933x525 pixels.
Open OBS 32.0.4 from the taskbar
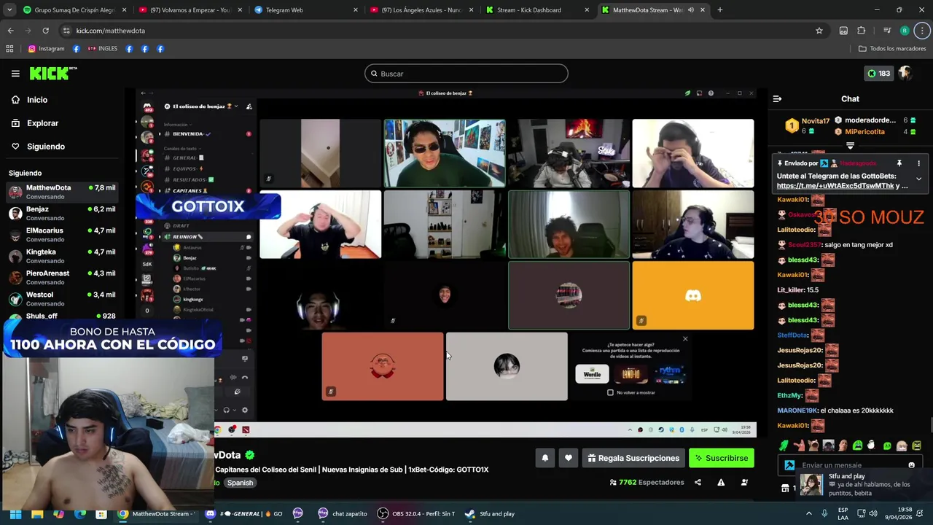tap(416, 513)
